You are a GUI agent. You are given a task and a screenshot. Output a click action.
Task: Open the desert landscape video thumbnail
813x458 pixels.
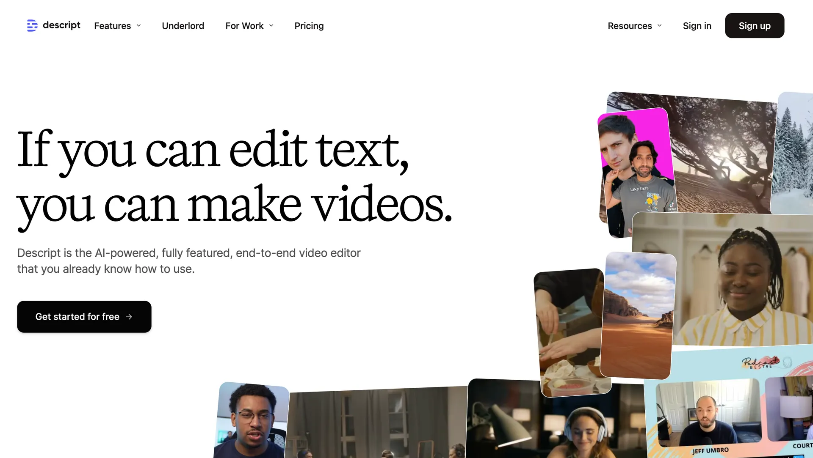(x=638, y=315)
